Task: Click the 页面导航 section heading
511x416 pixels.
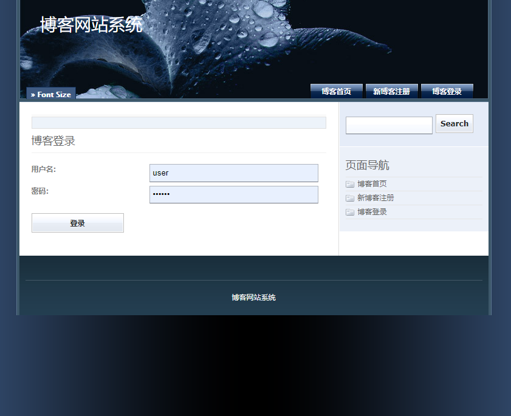Action: [366, 165]
